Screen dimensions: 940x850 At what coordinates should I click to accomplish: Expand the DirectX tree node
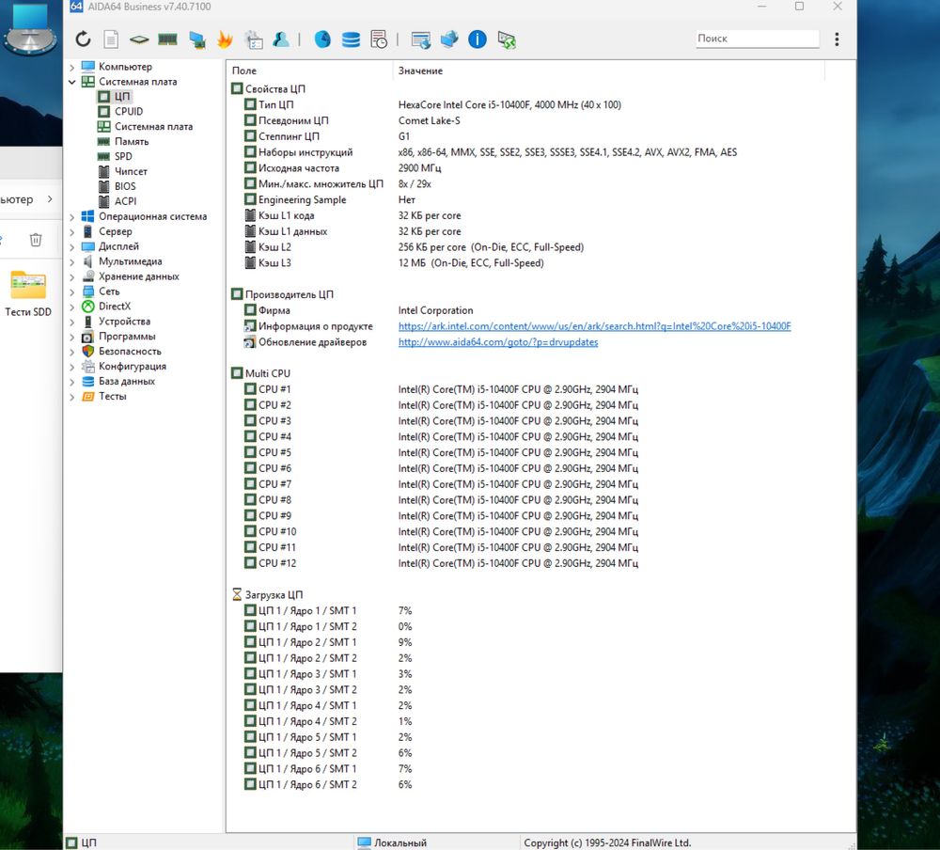click(72, 307)
